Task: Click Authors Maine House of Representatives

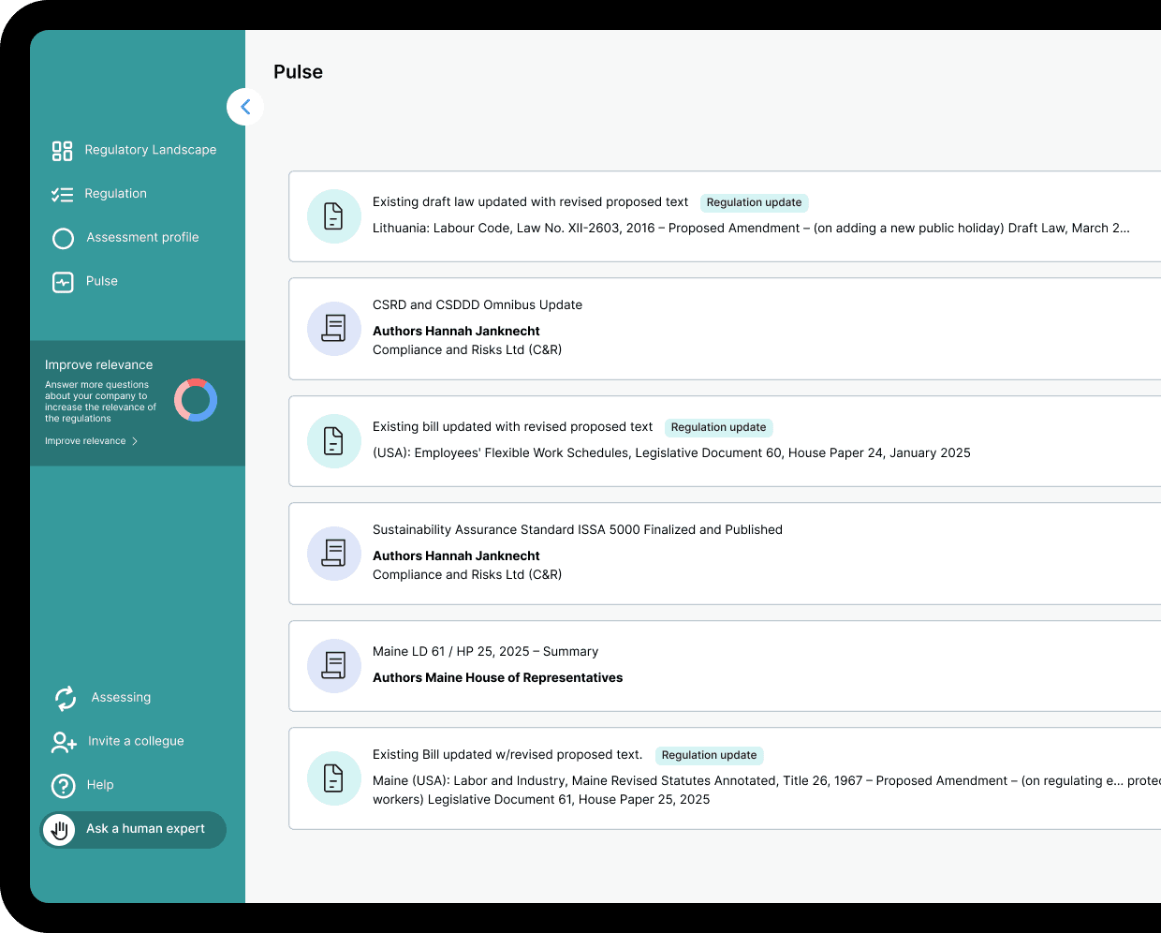Action: click(x=498, y=677)
